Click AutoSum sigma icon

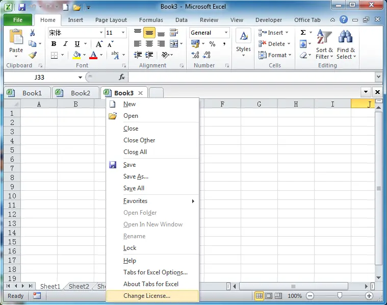click(x=303, y=33)
